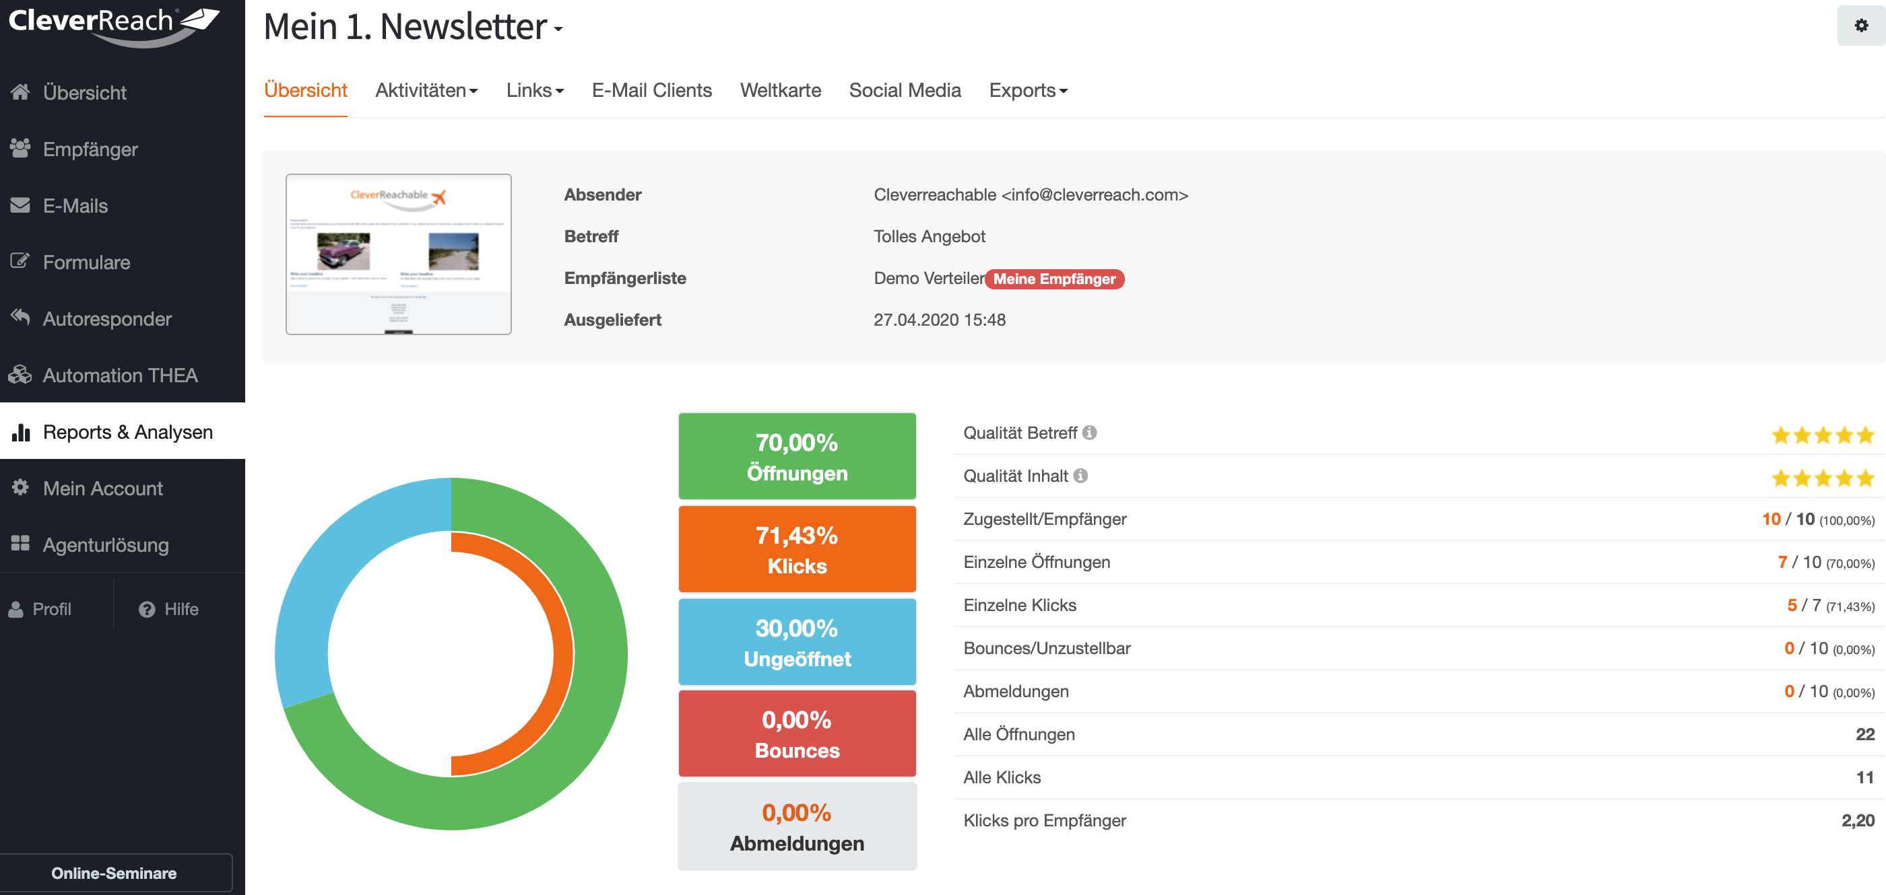1886x895 pixels.
Task: Click the bar chart icon for Reports
Action: (x=22, y=431)
